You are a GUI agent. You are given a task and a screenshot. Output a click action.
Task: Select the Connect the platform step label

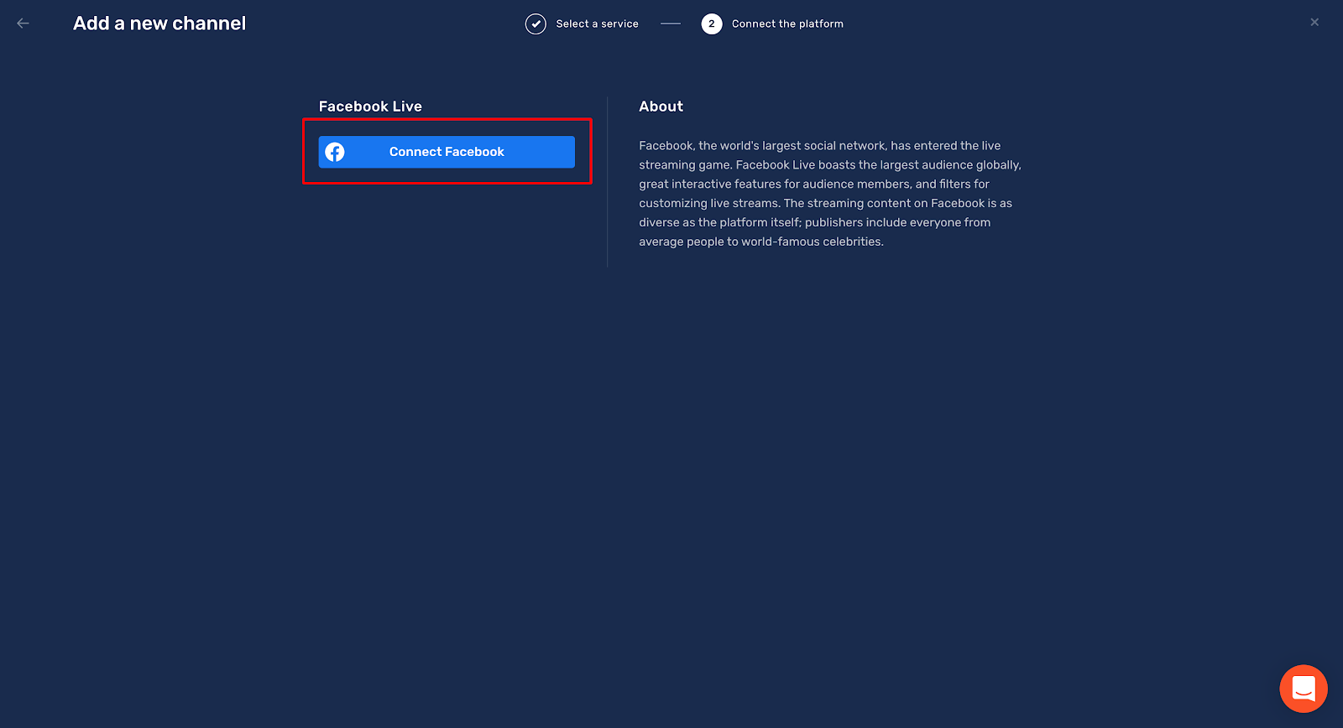click(x=787, y=23)
